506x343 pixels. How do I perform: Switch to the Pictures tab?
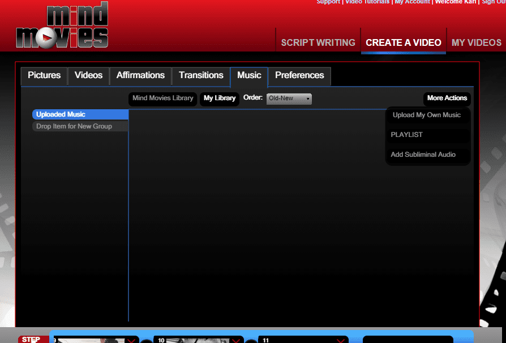tap(44, 76)
